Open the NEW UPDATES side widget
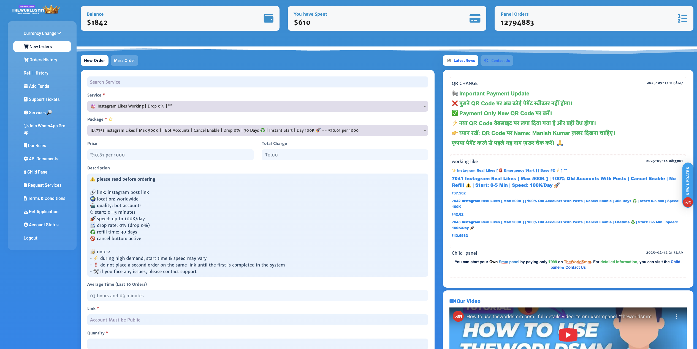The image size is (697, 349). coord(687,182)
